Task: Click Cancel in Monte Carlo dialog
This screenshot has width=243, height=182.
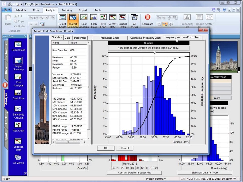Action: click(125, 148)
